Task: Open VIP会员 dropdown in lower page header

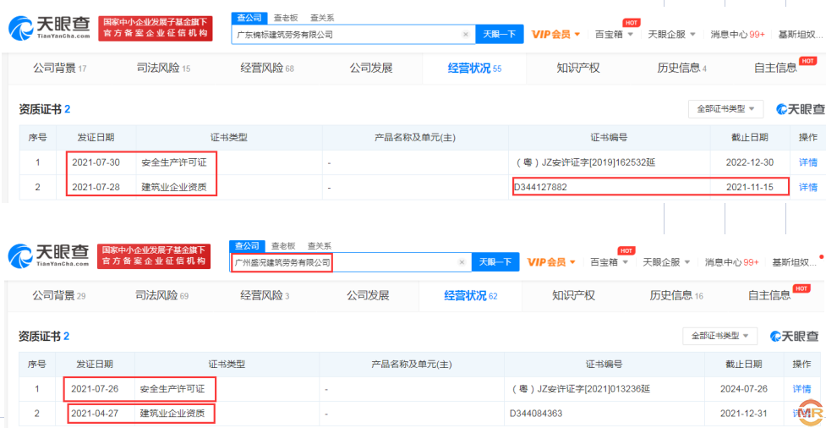Action: coord(551,262)
